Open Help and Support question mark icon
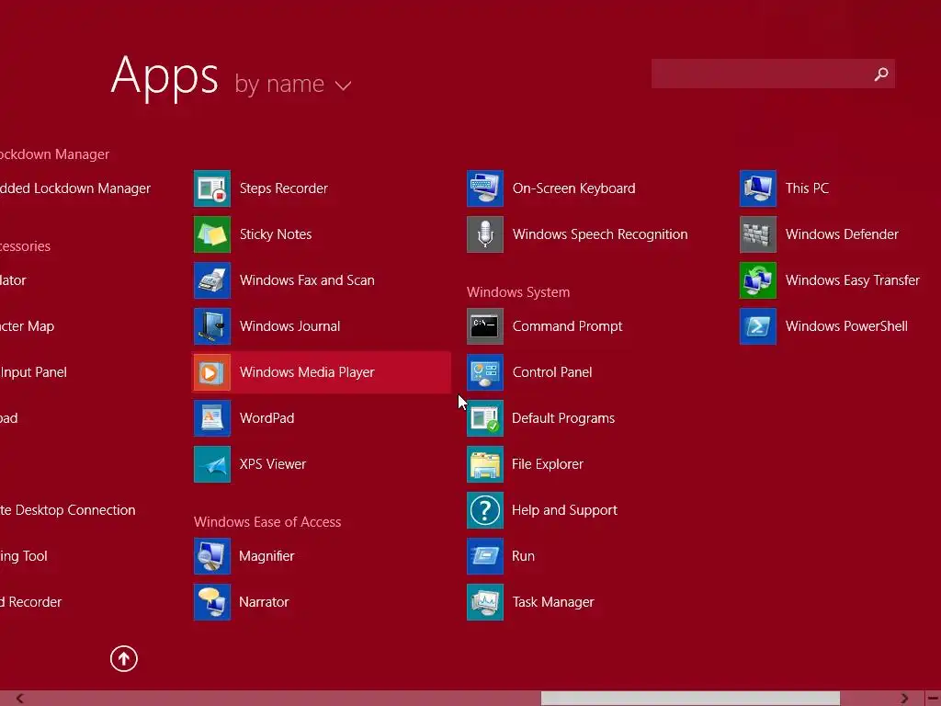This screenshot has height=706, width=941. click(485, 510)
